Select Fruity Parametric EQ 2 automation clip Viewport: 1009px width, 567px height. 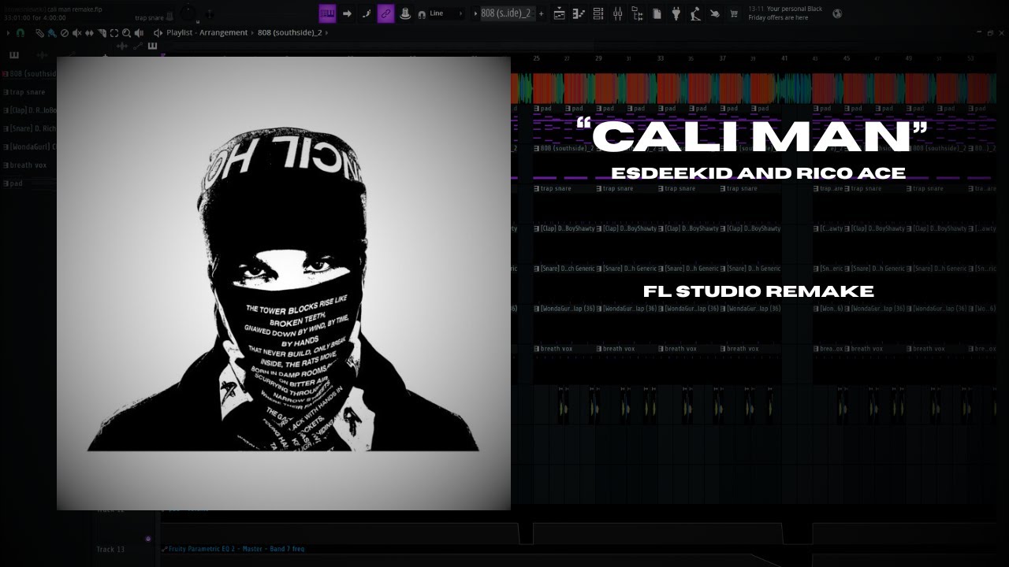tap(233, 549)
